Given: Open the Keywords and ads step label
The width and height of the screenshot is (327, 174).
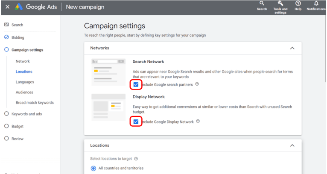Looking at the screenshot, I should tap(27, 114).
